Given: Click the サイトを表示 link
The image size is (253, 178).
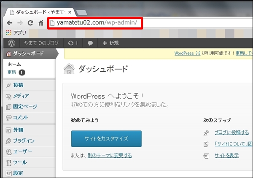Looking at the screenshot, I should coord(227,155).
